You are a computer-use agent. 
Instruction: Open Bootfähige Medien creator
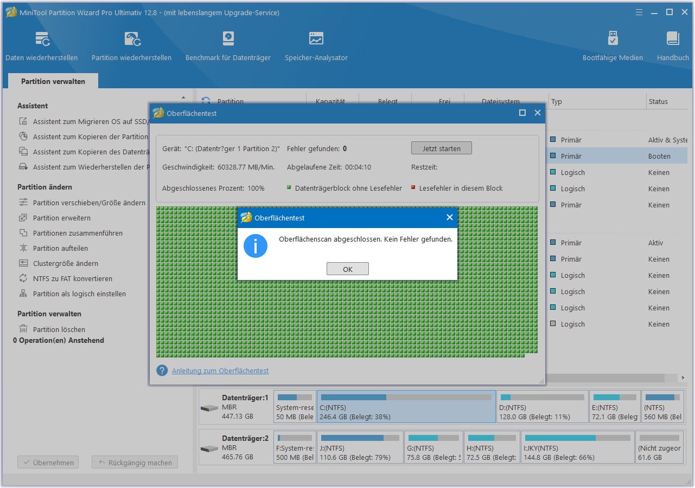613,46
